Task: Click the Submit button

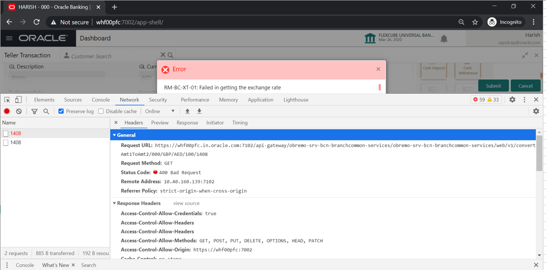Action: pyautogui.click(x=493, y=86)
